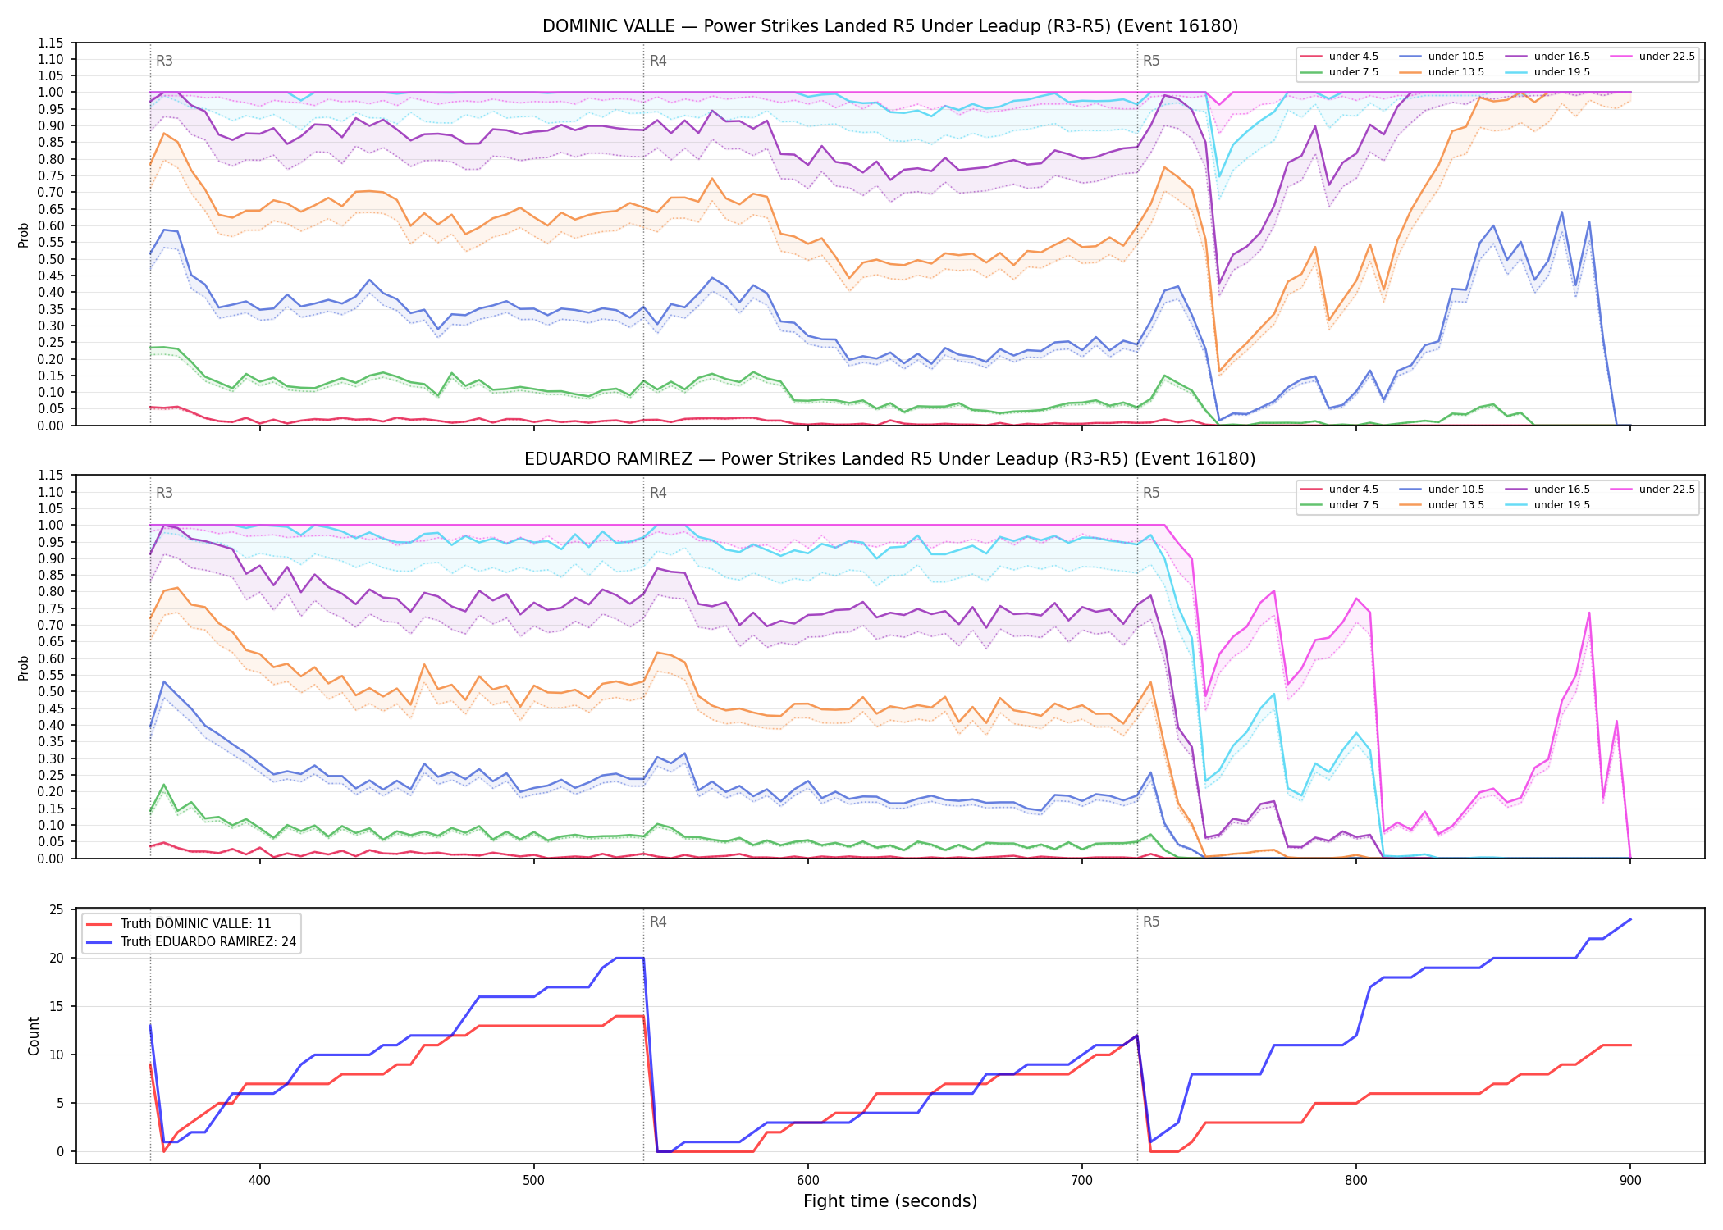Click the 0.50 y-tick in the Ramirez chart
This screenshot has width=1723, height=1230.
(50, 692)
